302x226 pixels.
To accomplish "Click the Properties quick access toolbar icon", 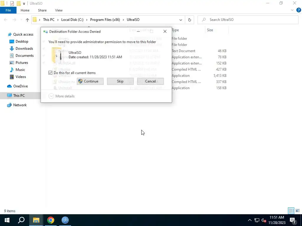I will click(12, 4).
